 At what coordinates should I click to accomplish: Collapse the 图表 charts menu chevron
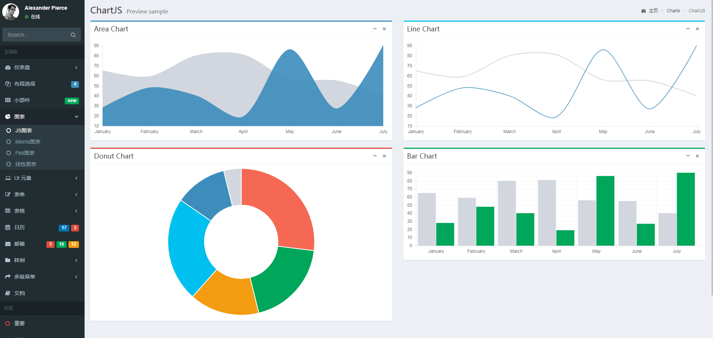coord(76,117)
